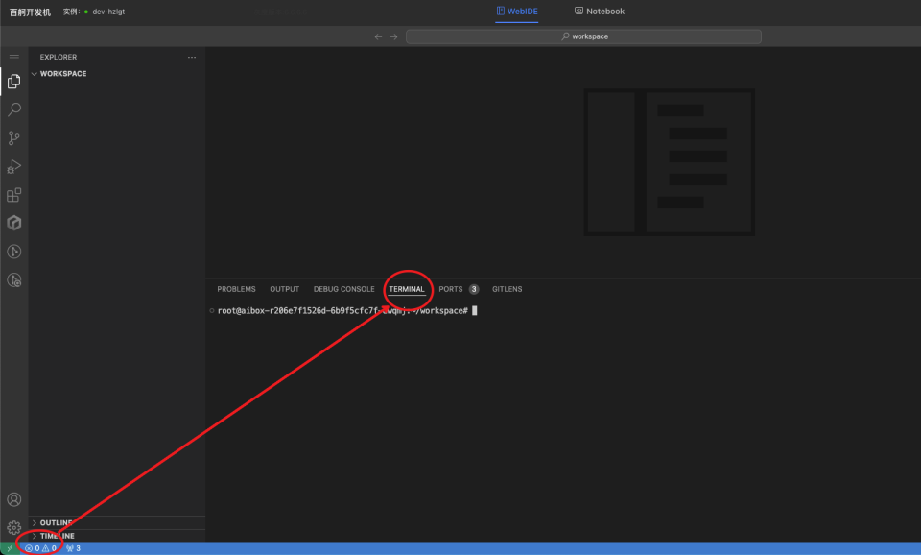Screen dimensions: 921x555
Task: Expand the OUTLINE section
Action: (x=56, y=523)
